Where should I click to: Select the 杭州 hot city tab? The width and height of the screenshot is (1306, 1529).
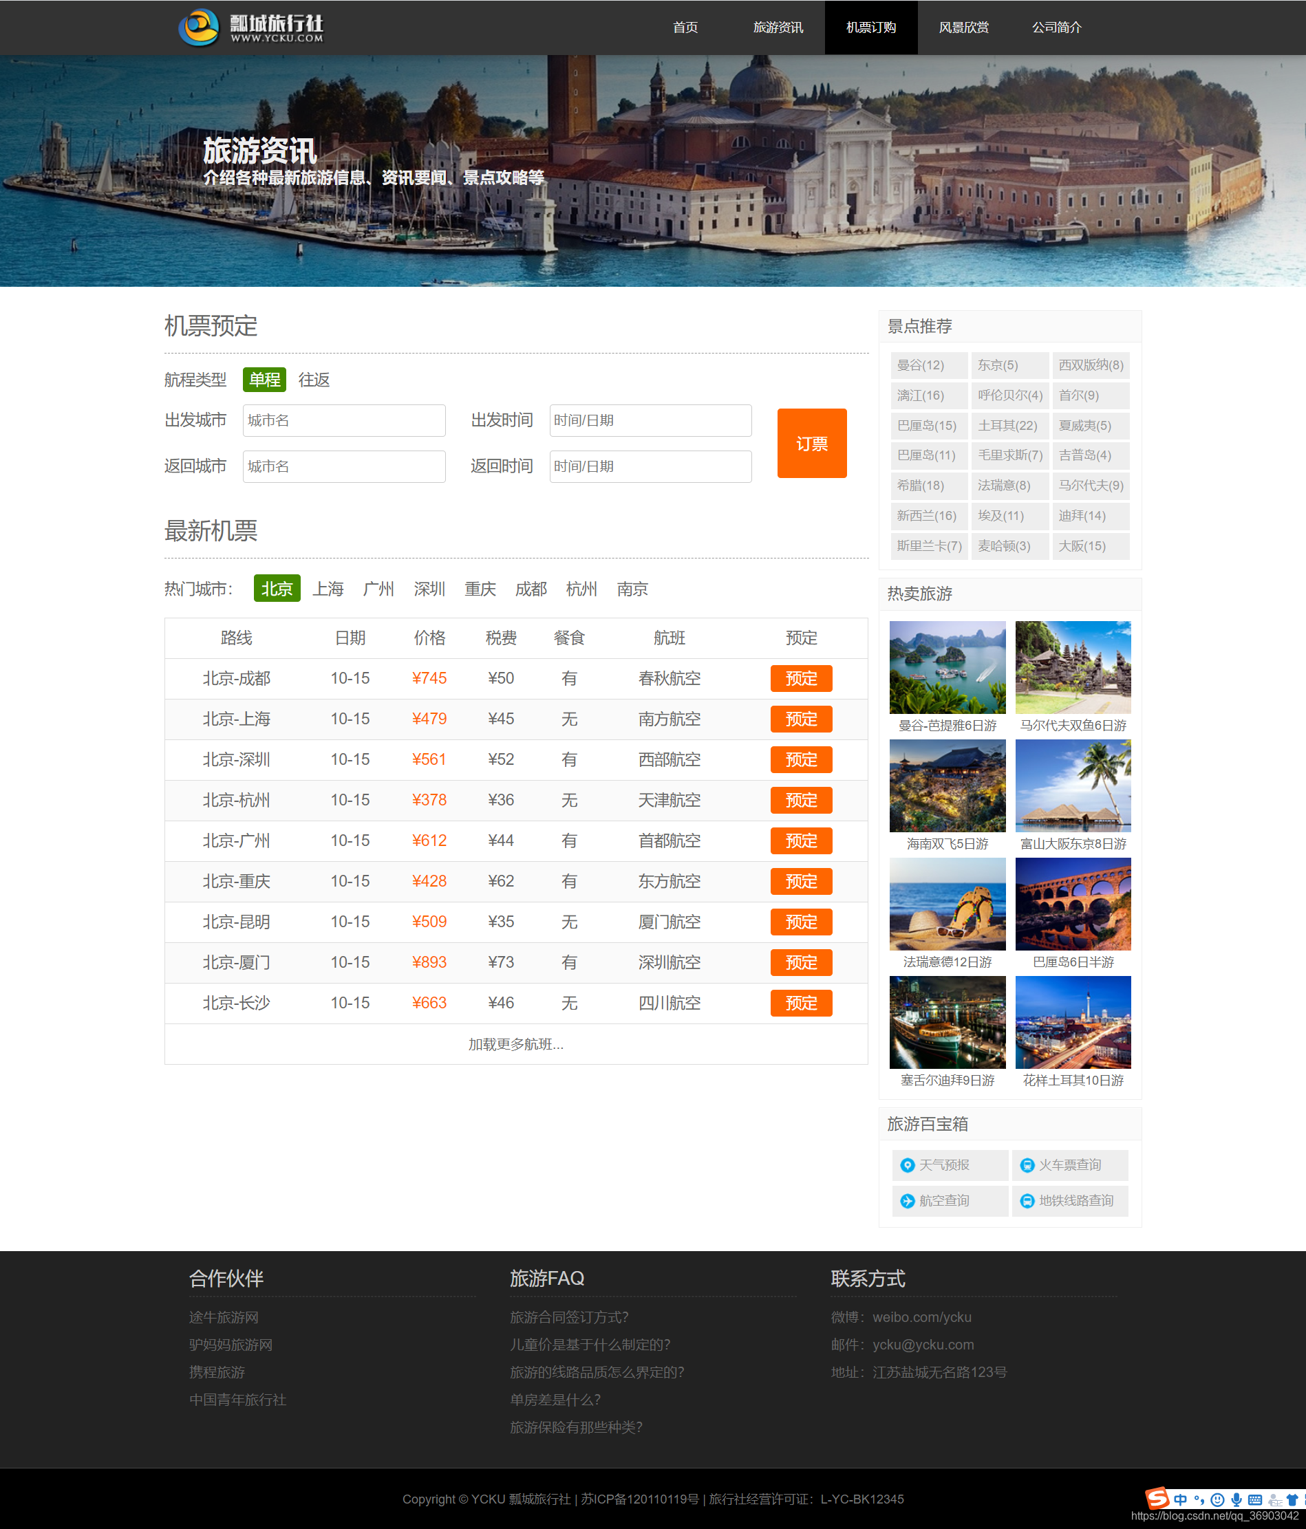[x=581, y=588]
